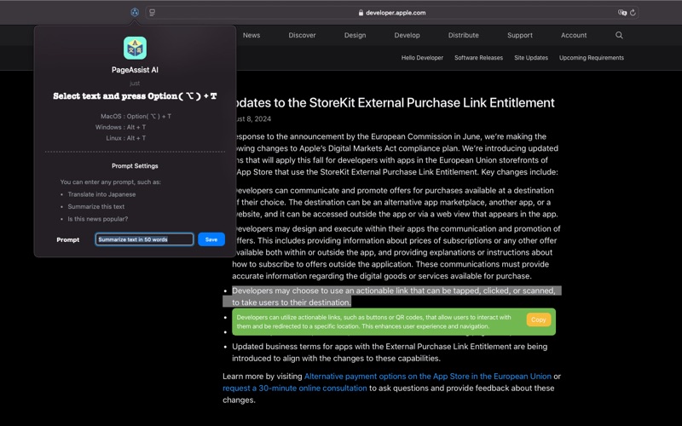682x426 pixels.
Task: Click the lock icon beside developer.apple.com
Action: [x=361, y=13]
